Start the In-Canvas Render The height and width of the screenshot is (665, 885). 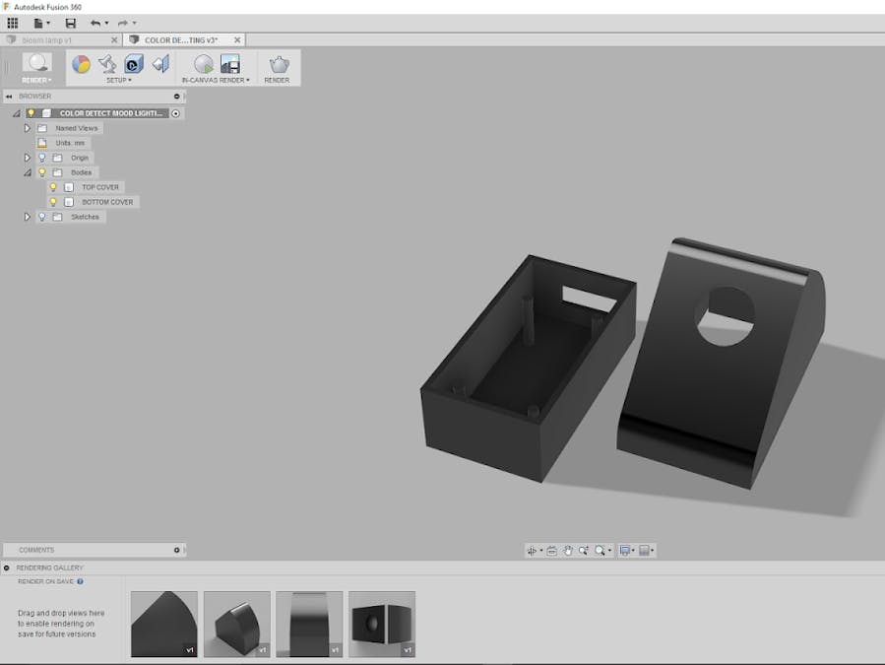tap(203, 64)
